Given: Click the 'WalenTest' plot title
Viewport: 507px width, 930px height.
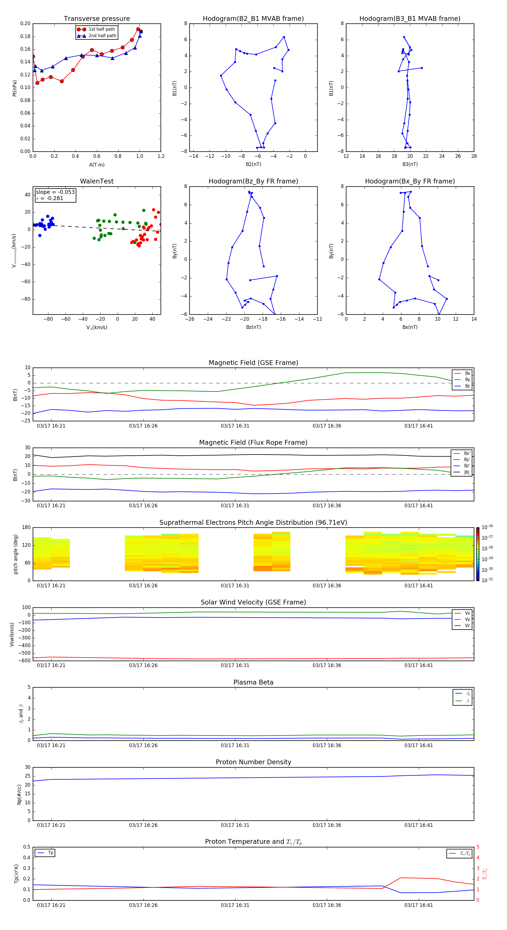Looking at the screenshot, I should [97, 181].
